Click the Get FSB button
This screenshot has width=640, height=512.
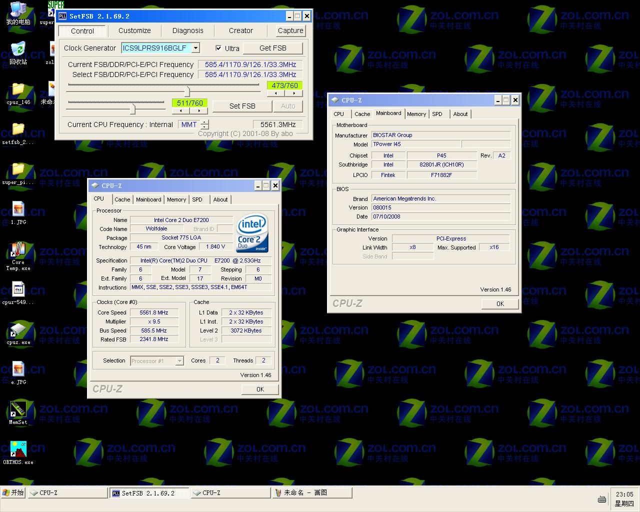[x=273, y=48]
